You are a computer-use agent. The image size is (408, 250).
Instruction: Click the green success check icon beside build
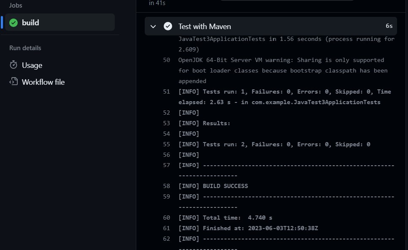coord(14,23)
